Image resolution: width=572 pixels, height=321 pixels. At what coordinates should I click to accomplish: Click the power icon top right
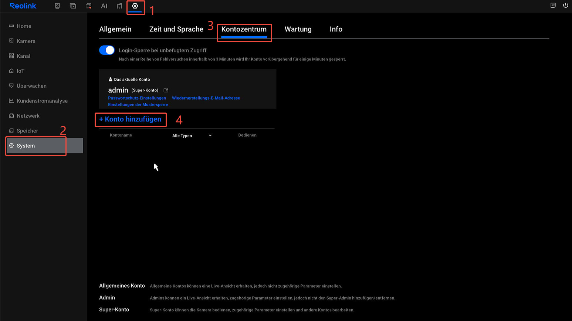pos(565,5)
